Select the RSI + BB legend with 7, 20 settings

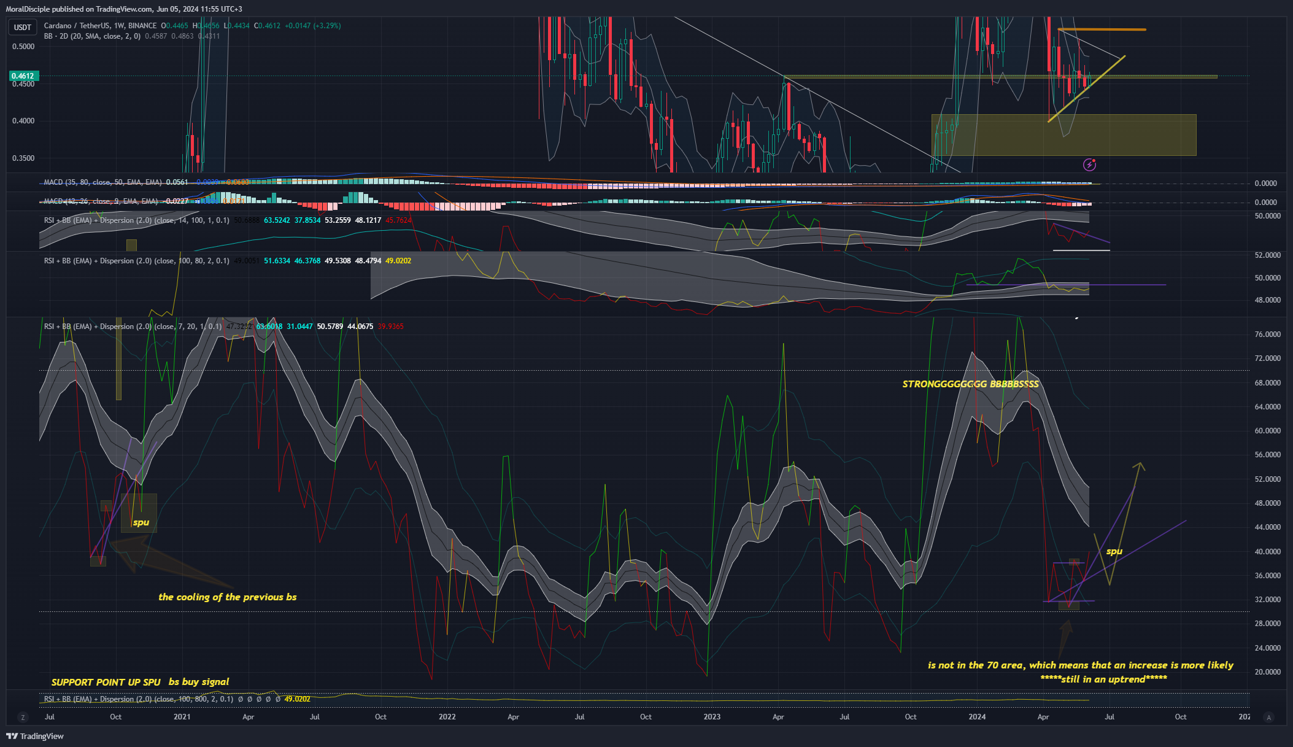pos(133,327)
